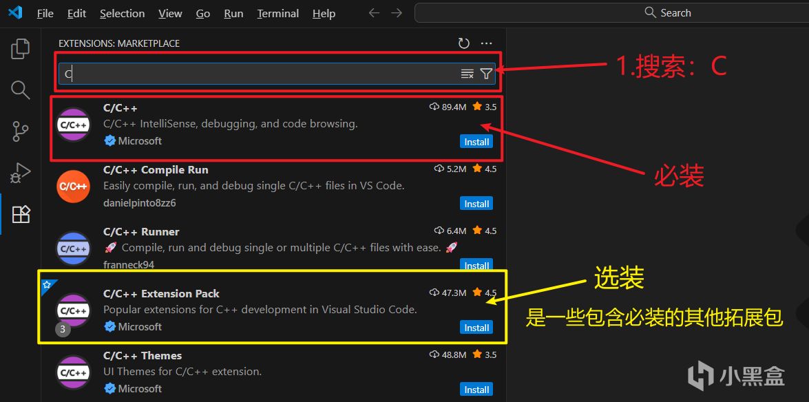Image resolution: width=809 pixels, height=402 pixels.
Task: Click the 'UI Themes for C/C++ extension.' description
Action: click(182, 372)
